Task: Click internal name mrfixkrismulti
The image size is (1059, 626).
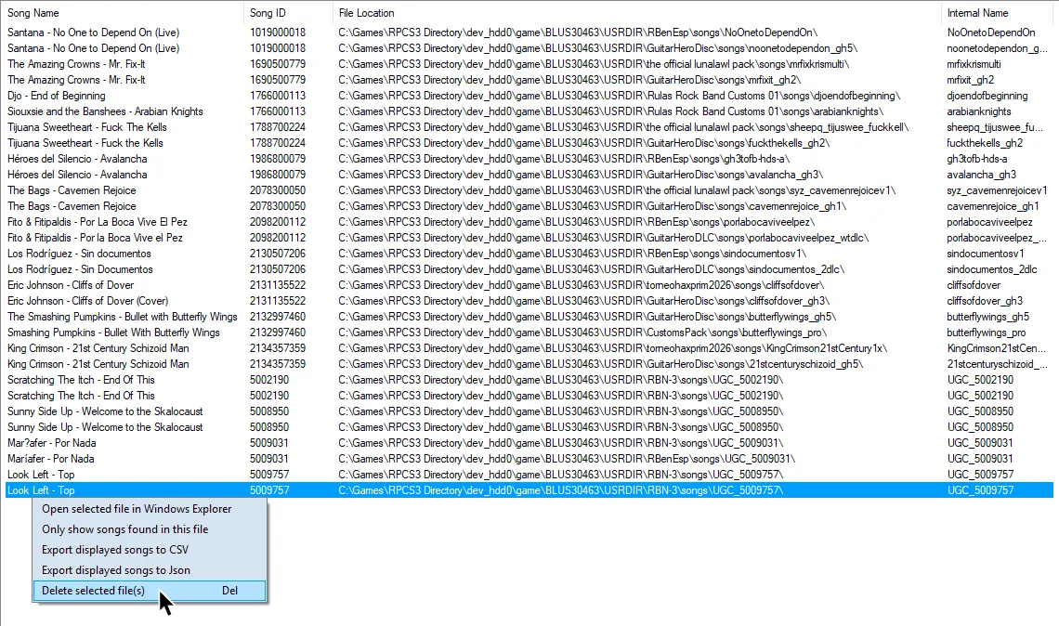Action: tap(974, 64)
